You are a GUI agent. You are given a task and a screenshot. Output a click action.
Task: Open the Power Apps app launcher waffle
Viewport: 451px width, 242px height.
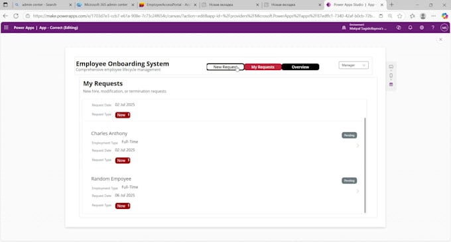point(6,28)
